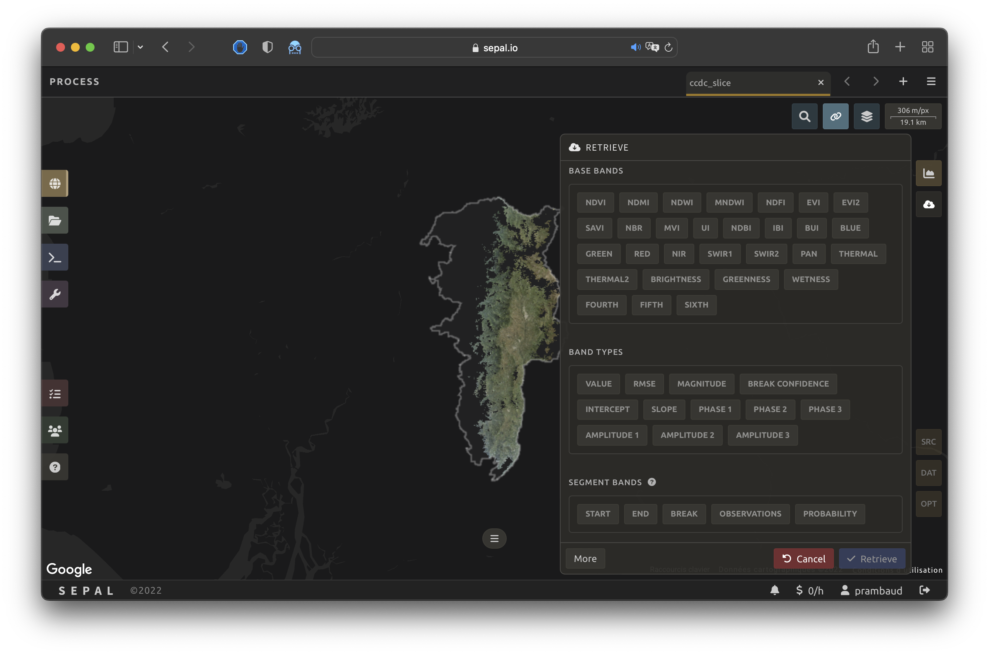Screen dimensions: 989x655
Task: Open the Users group sidebar icon
Action: tap(55, 430)
